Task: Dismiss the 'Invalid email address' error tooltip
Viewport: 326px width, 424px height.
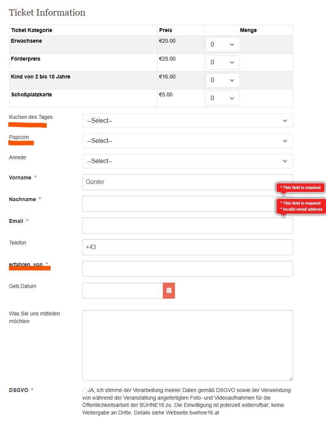Action: (301, 206)
